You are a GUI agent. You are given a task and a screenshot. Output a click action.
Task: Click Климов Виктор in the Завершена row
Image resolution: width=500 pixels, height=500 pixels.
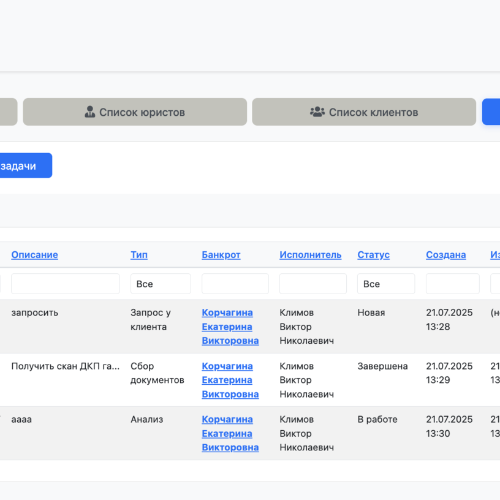(307, 380)
